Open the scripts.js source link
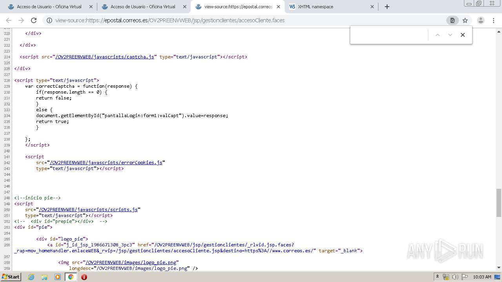Image resolution: width=502 pixels, height=282 pixels. (88, 210)
